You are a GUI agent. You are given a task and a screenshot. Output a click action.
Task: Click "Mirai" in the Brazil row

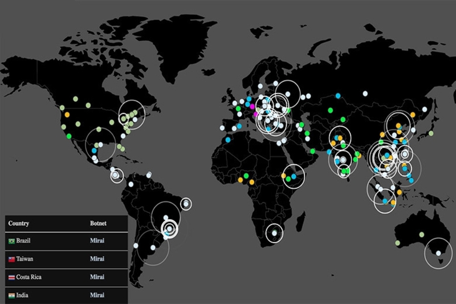(97, 241)
